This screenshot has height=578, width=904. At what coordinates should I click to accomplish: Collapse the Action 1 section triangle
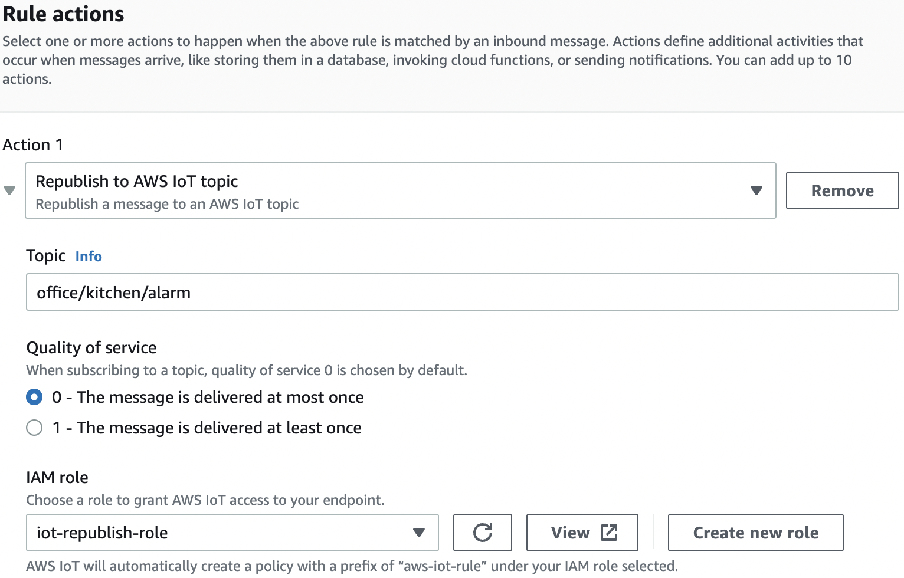(x=9, y=191)
